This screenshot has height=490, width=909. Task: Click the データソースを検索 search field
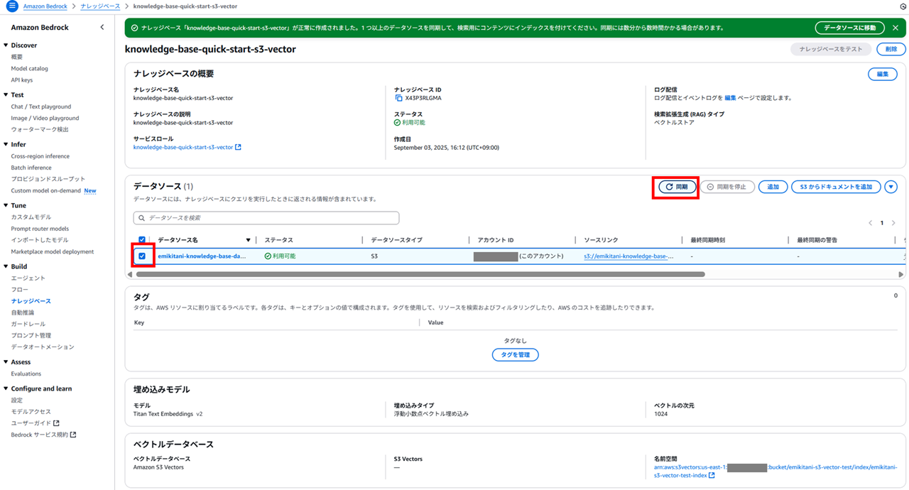coord(266,218)
